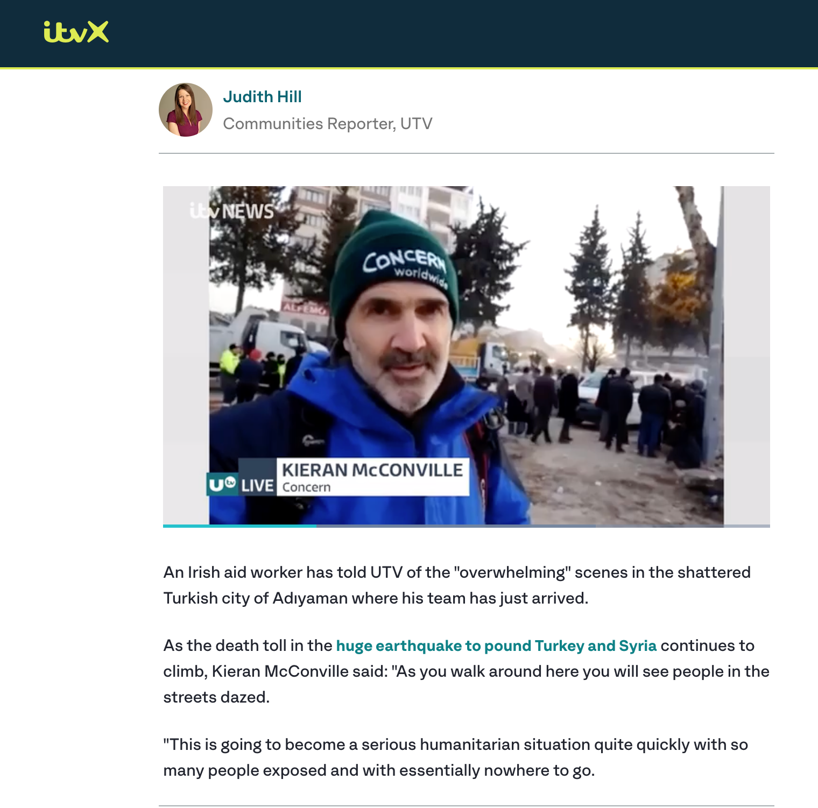The height and width of the screenshot is (808, 818).
Task: Click the ITV News watermark in the video
Action: [232, 211]
